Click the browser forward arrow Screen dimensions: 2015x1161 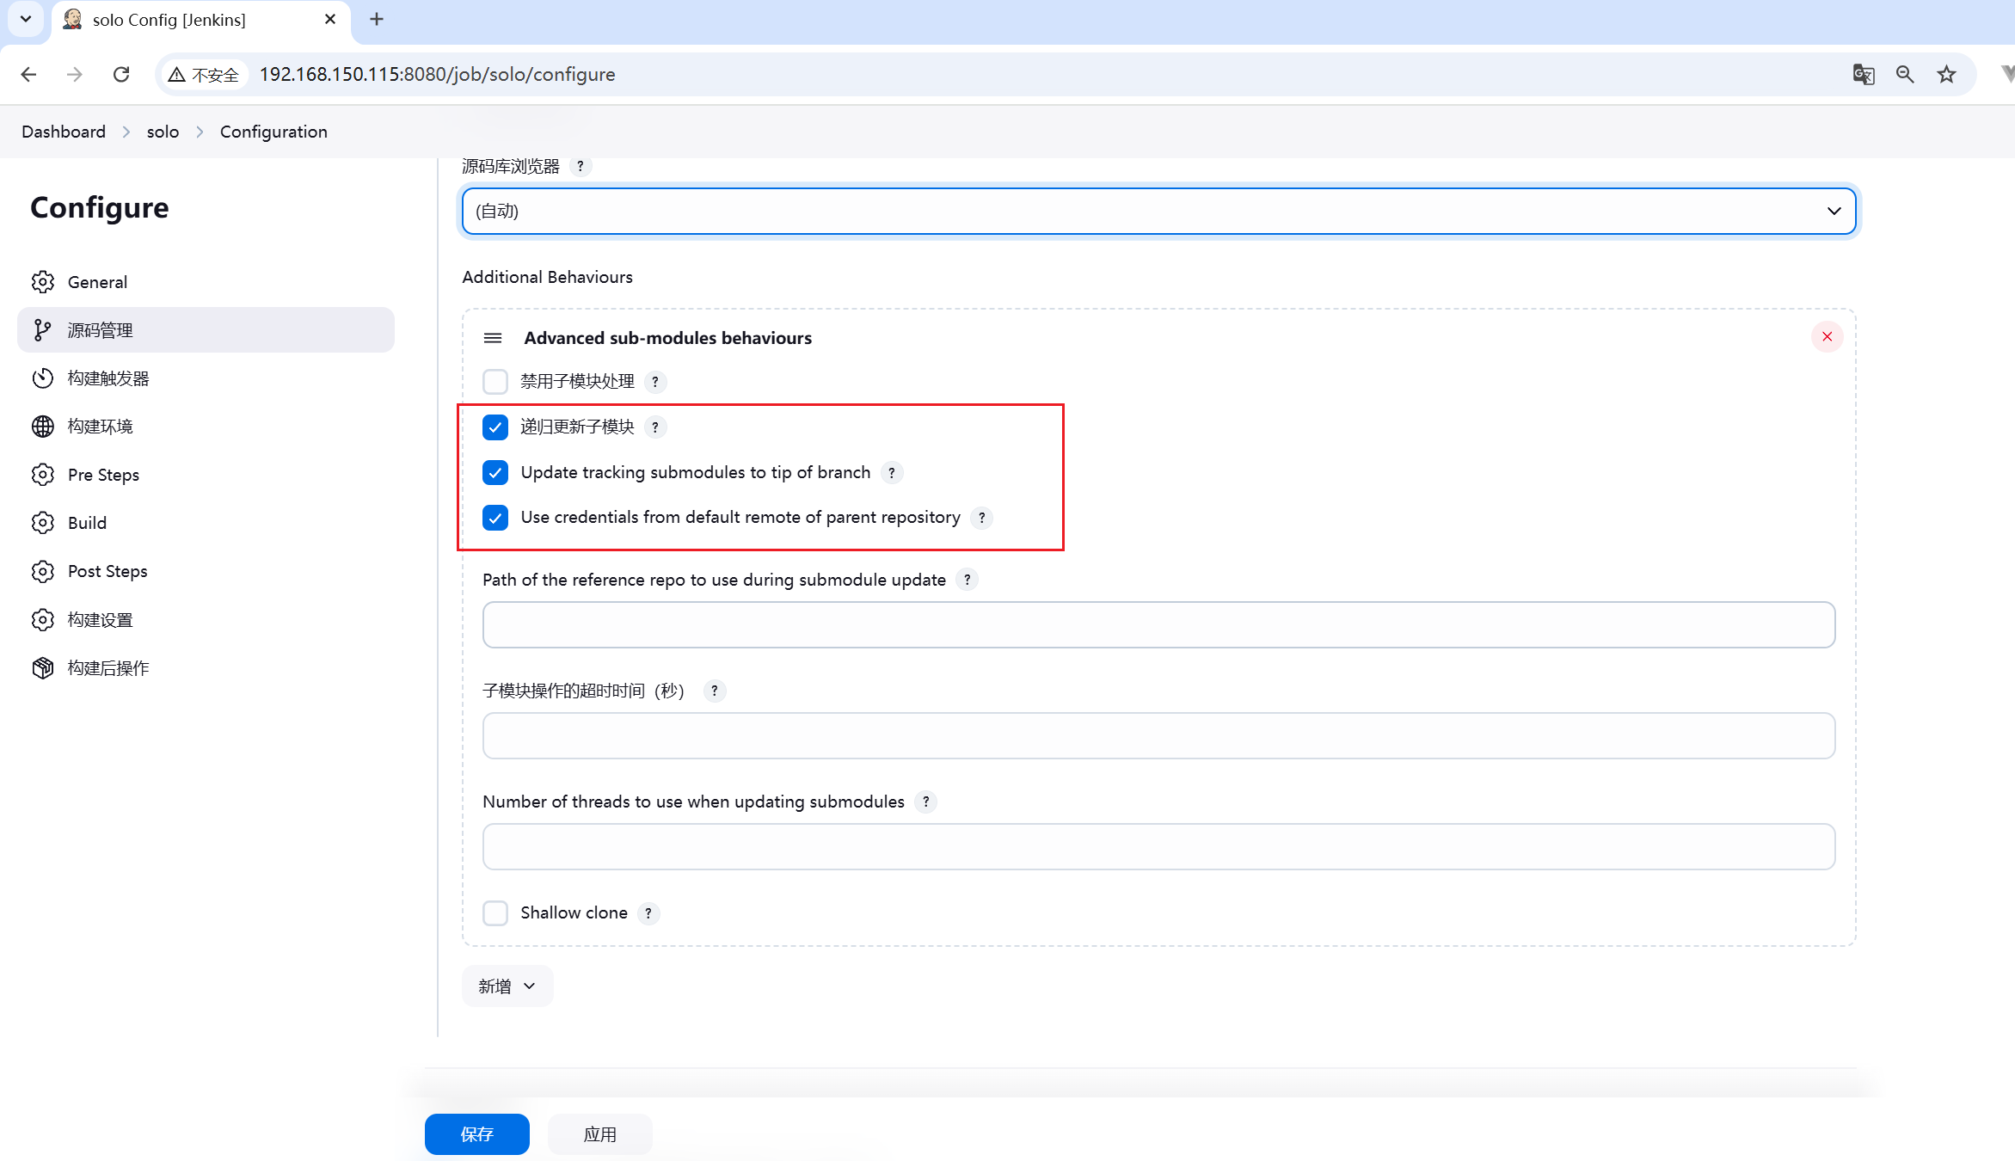(x=75, y=75)
